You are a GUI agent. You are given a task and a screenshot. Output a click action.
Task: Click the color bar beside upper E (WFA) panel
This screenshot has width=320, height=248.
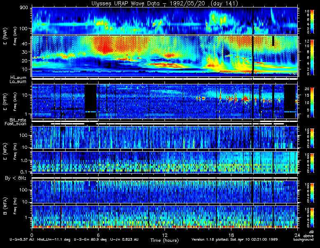[312, 138]
